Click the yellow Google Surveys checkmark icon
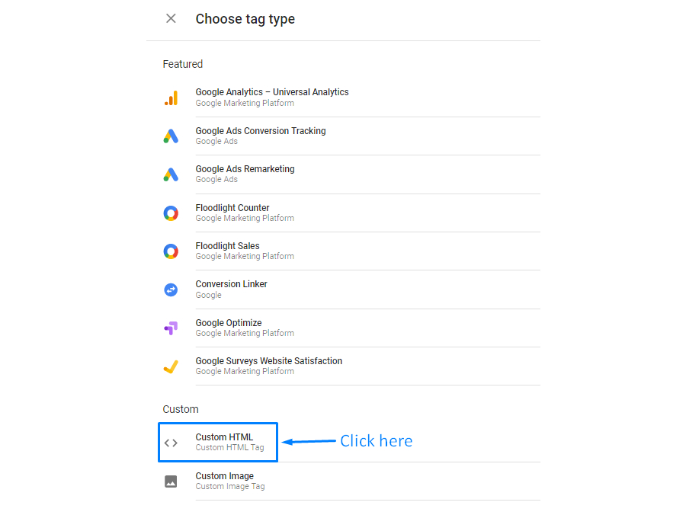The height and width of the screenshot is (515, 686). coord(171,366)
